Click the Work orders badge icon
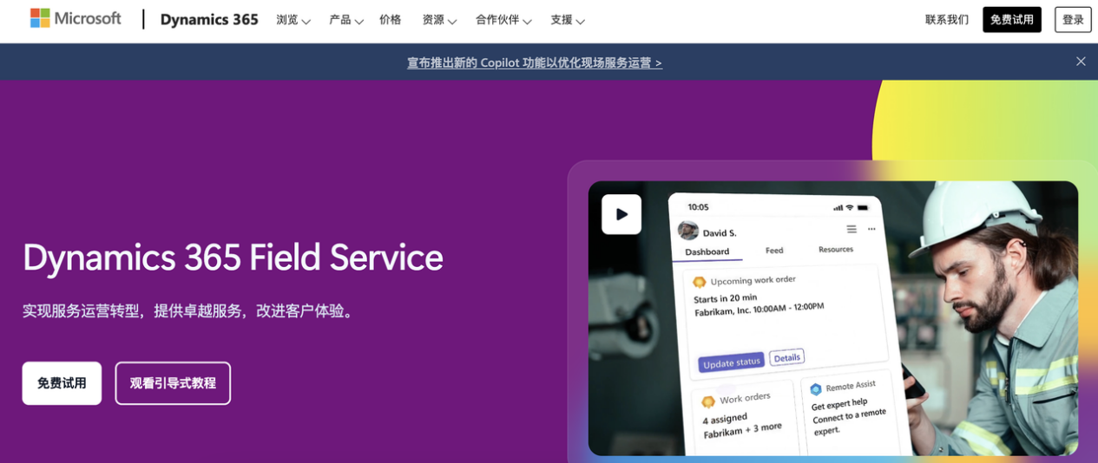 point(708,401)
